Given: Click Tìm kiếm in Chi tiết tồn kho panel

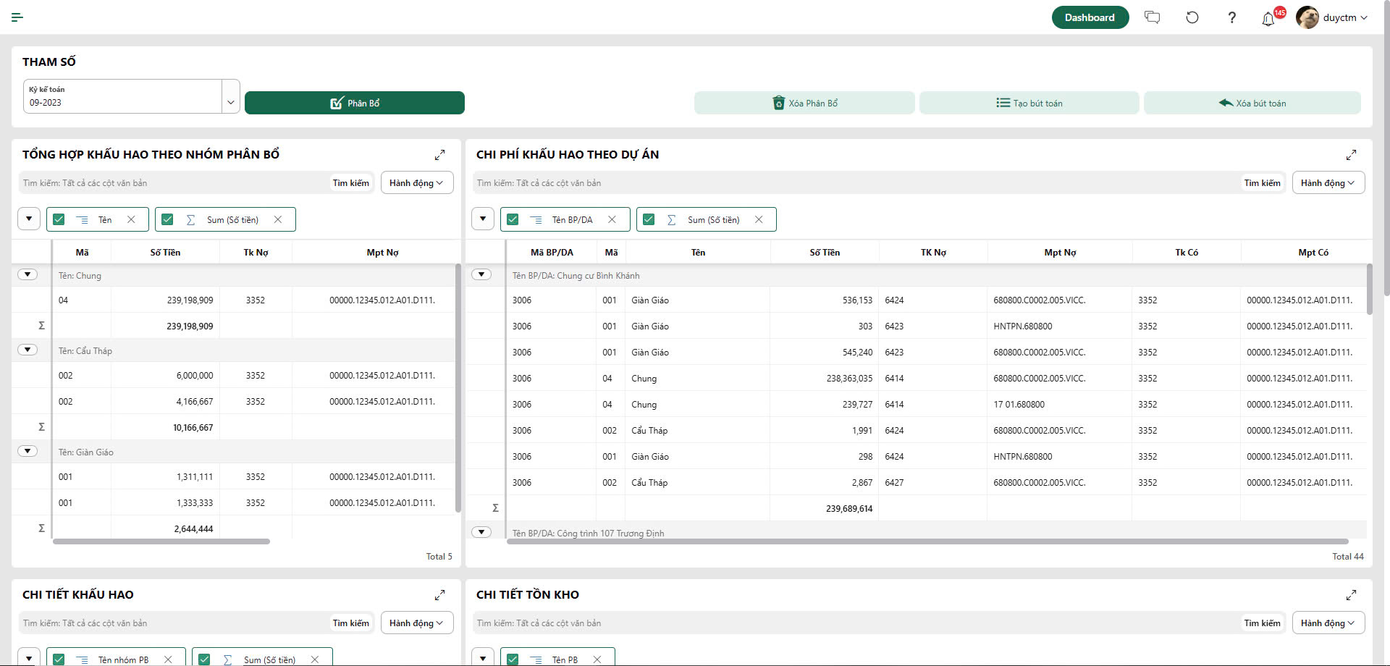Looking at the screenshot, I should [1263, 623].
